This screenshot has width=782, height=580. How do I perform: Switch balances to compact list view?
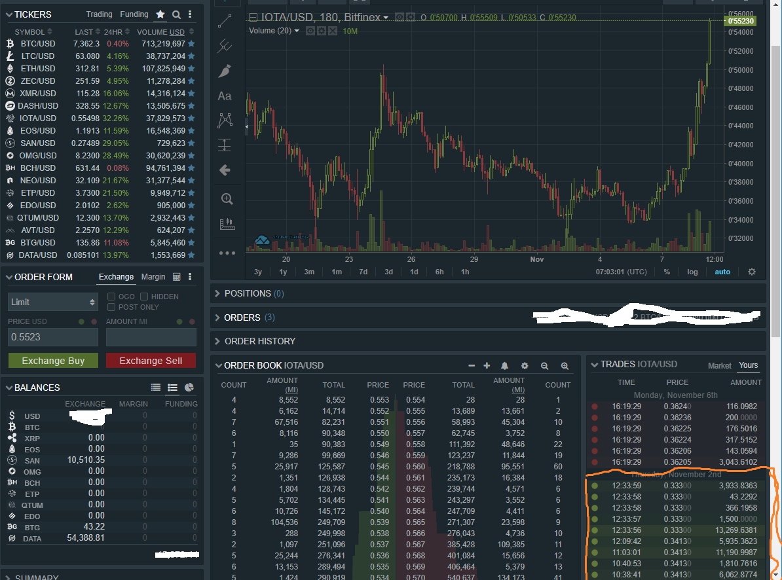coord(156,387)
